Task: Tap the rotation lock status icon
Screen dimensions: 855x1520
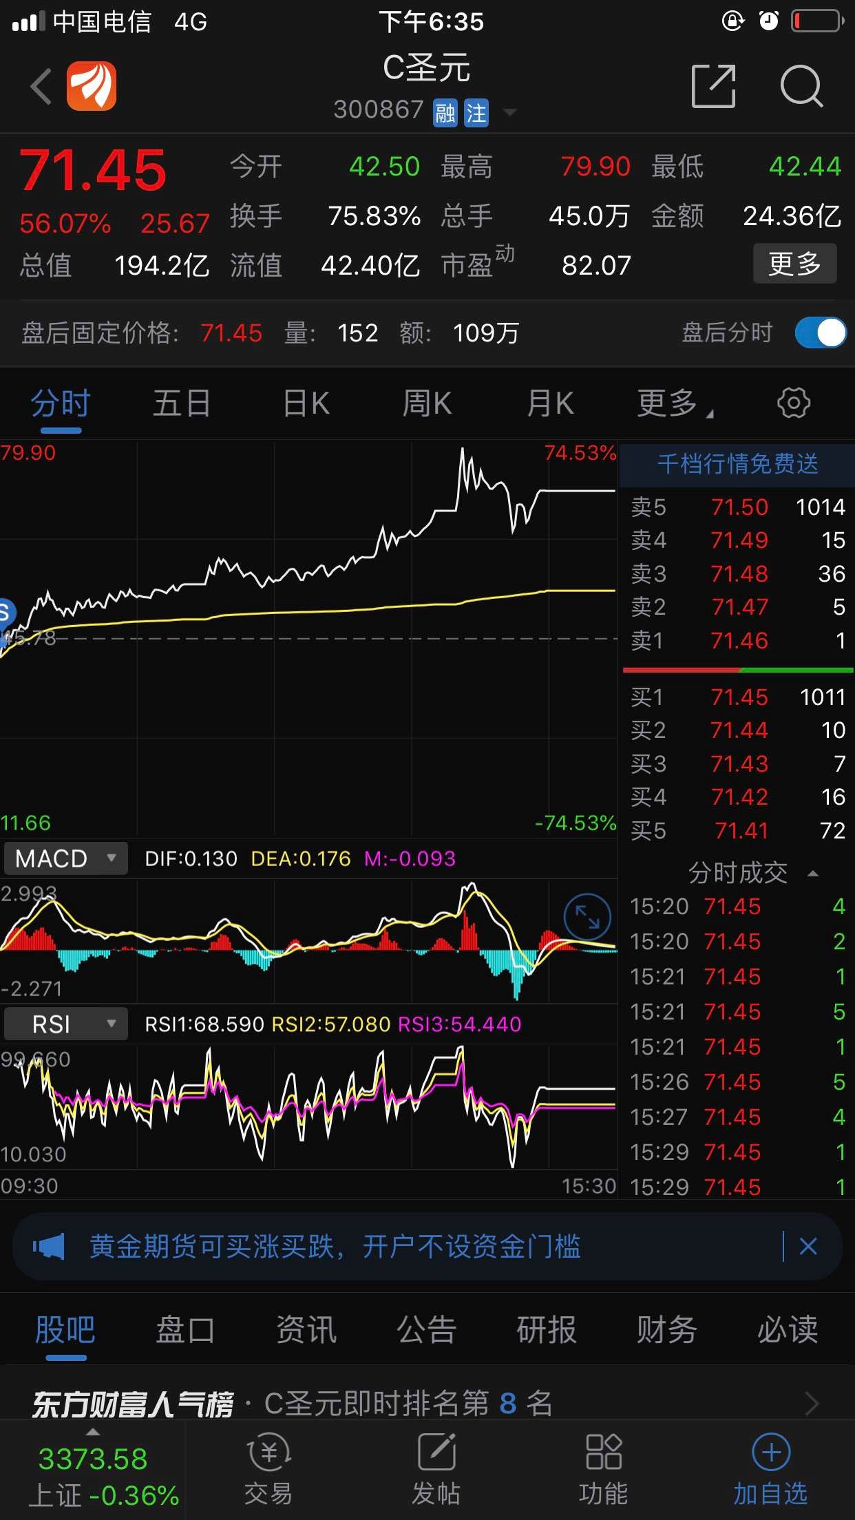Action: click(x=732, y=21)
